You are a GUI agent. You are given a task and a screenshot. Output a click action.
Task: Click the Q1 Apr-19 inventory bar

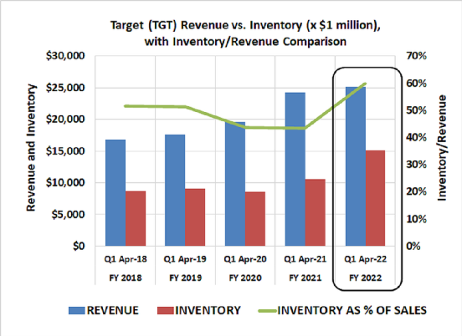(x=195, y=217)
